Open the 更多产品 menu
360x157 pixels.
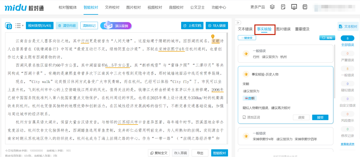click(x=258, y=7)
